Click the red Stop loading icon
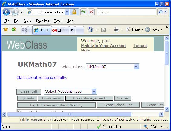The image size is (171, 131). point(91,12)
